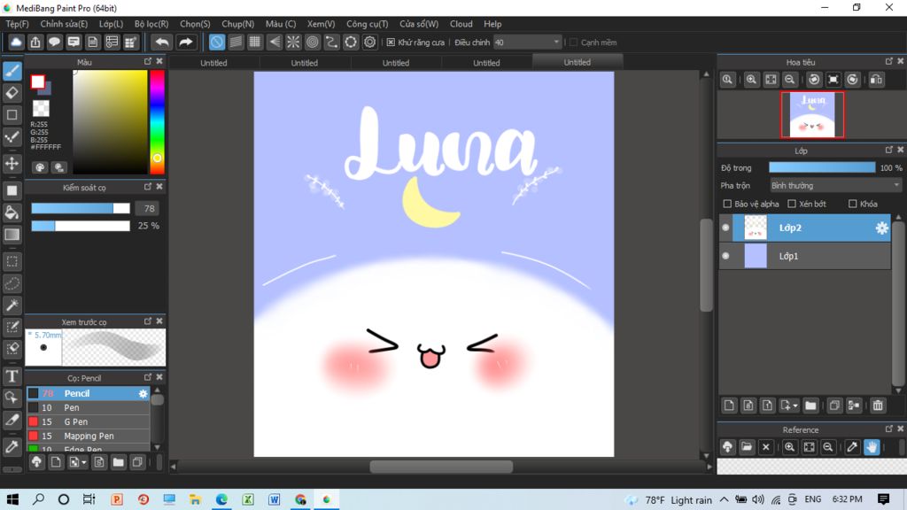Screen dimensions: 907x510
Task: Click the horizontal canvas scrollbar
Action: [441, 467]
